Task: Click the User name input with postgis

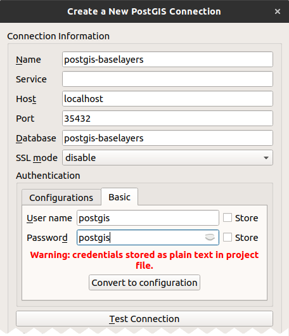Action: click(x=148, y=218)
